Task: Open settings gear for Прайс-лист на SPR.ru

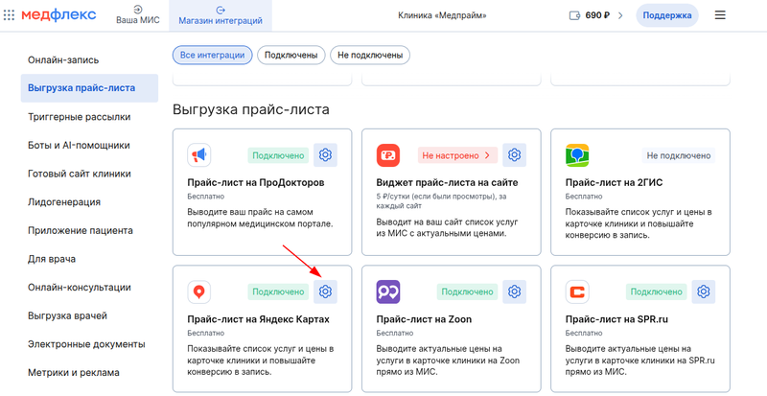Action: [704, 291]
